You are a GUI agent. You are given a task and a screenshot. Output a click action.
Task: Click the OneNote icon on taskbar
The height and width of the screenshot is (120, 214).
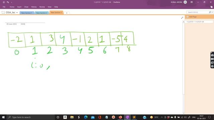(x=127, y=117)
